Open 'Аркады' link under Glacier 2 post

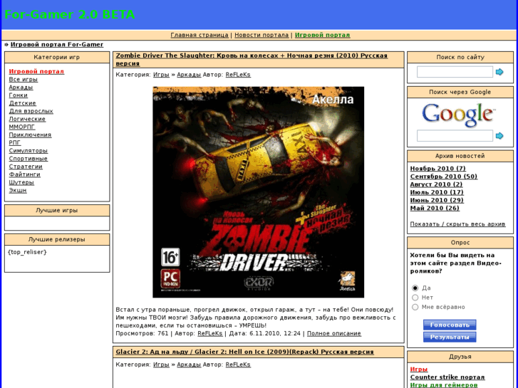(x=189, y=365)
